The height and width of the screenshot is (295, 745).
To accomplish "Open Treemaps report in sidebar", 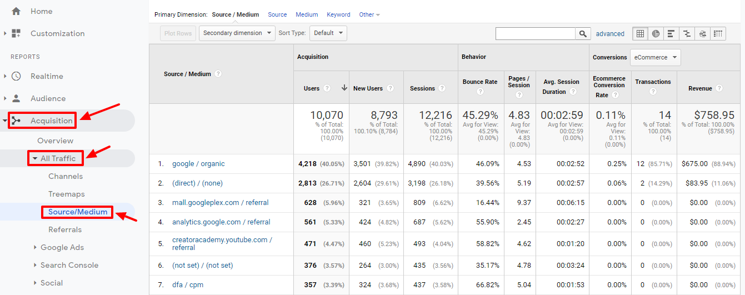I will click(67, 194).
